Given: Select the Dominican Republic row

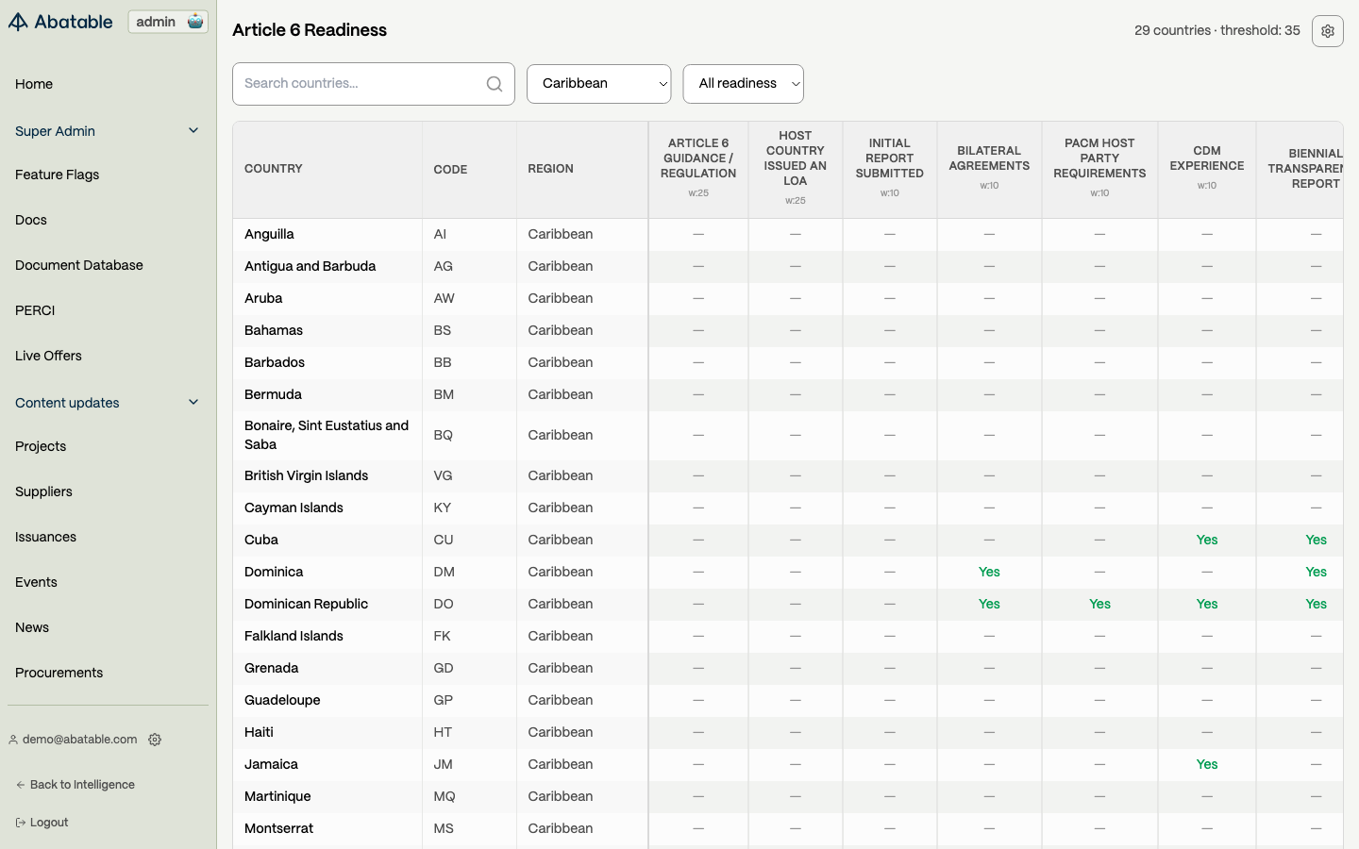Looking at the screenshot, I should pyautogui.click(x=306, y=604).
